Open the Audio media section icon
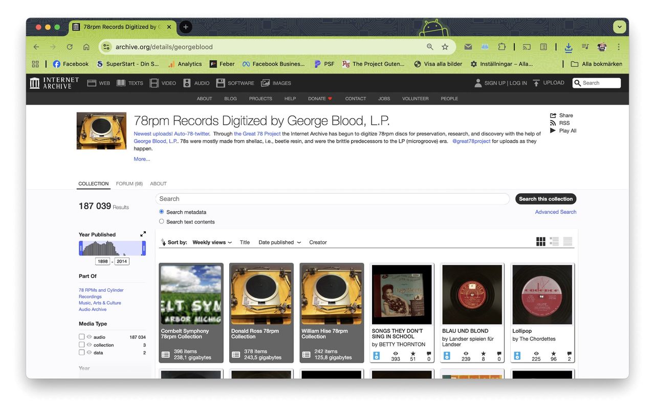655x413 pixels. click(x=187, y=83)
